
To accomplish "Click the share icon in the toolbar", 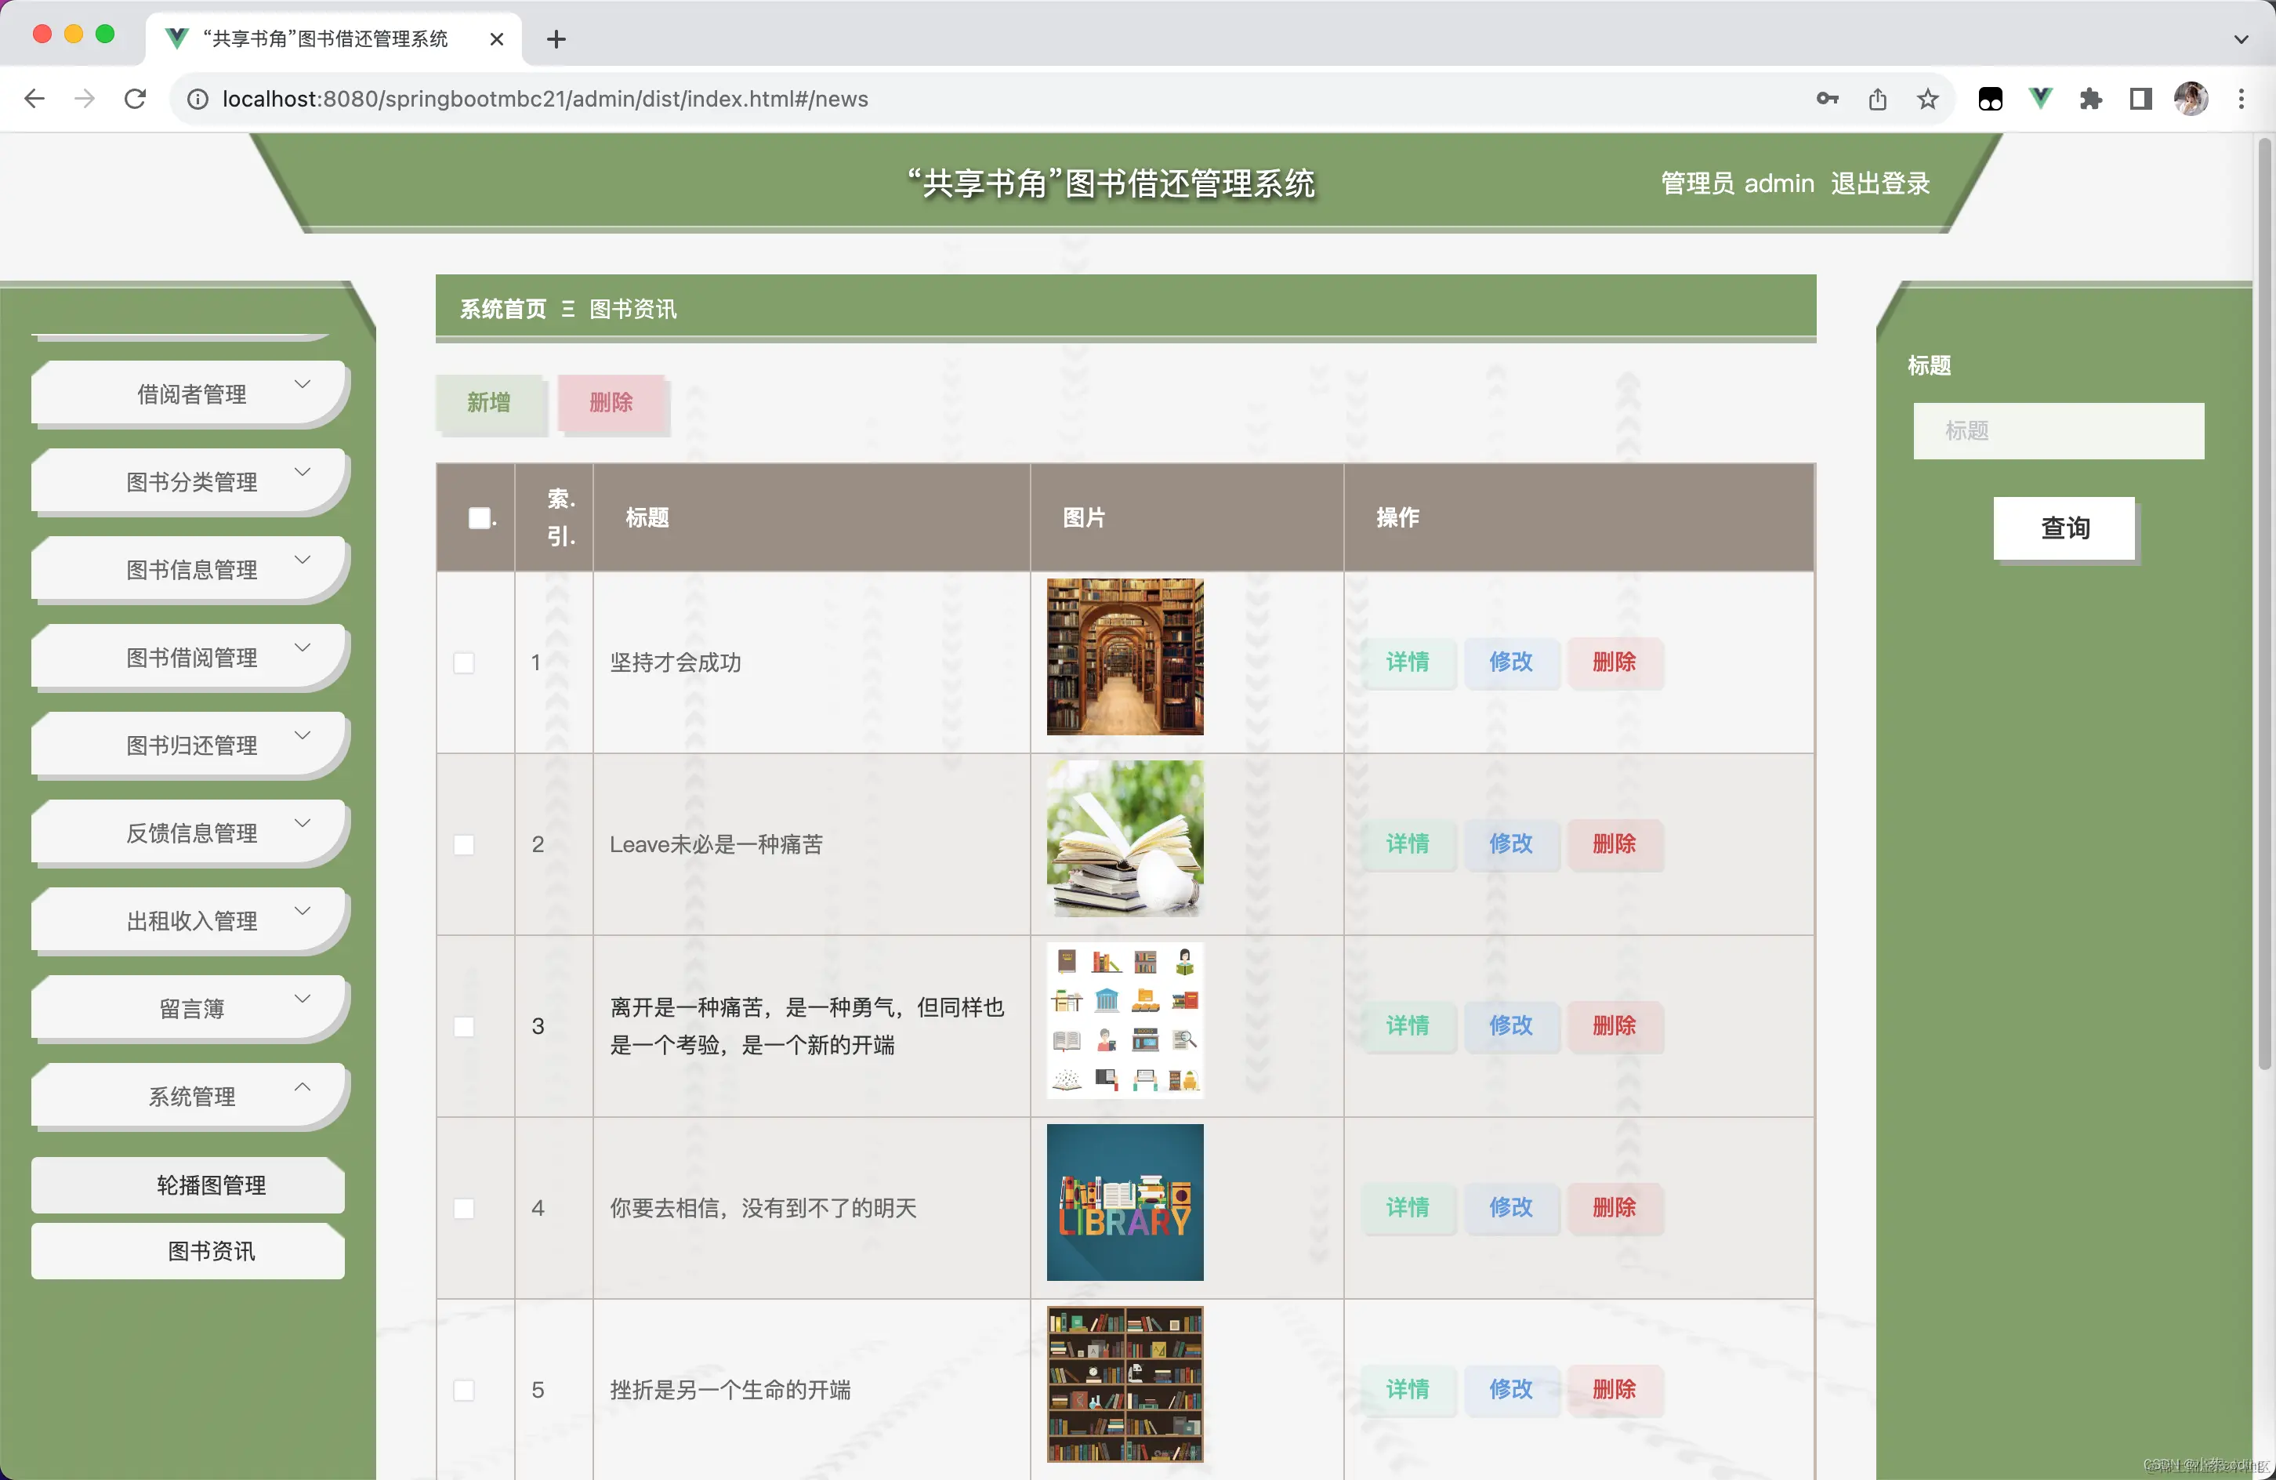I will point(1877,99).
